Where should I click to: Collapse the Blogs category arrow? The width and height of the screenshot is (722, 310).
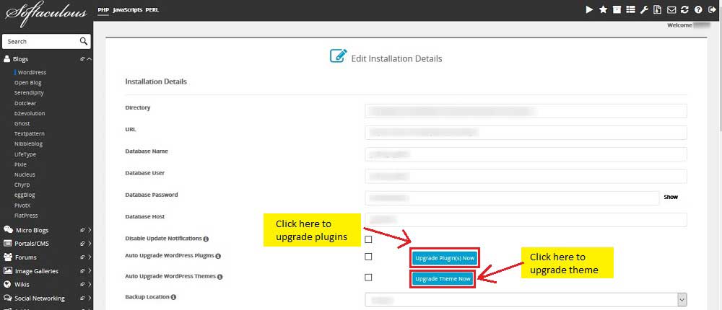(x=90, y=59)
